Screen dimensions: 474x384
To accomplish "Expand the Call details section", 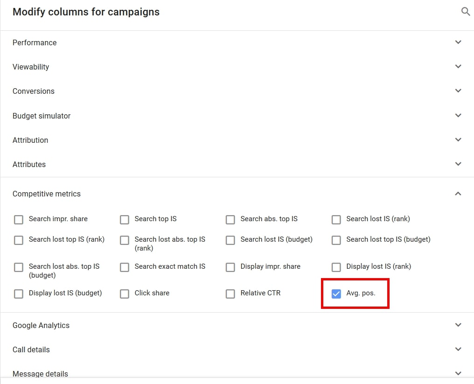I will (x=458, y=349).
